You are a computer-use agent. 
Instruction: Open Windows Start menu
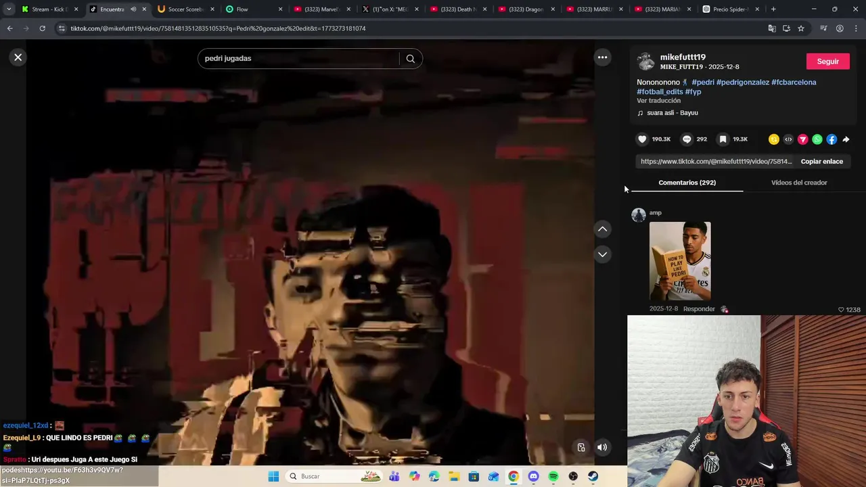coord(273,476)
